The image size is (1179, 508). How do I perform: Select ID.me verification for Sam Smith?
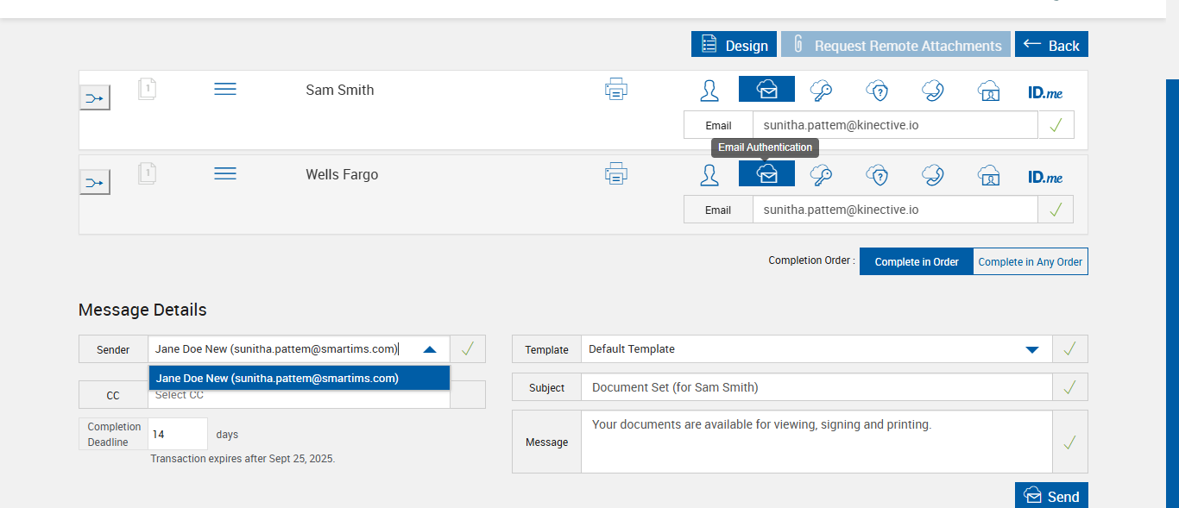click(x=1045, y=91)
